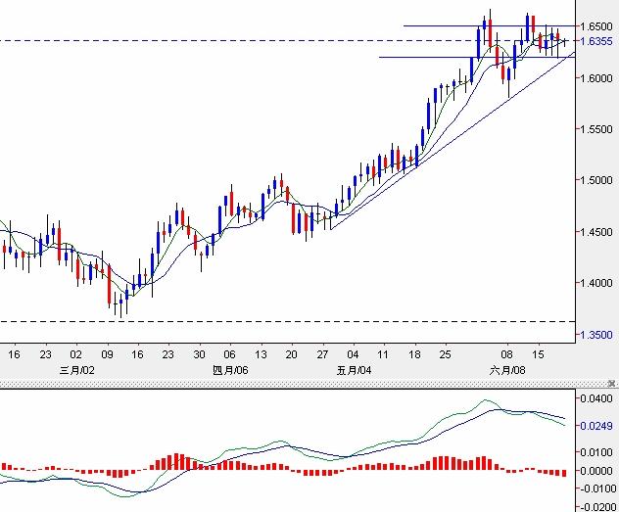619x512 pixels.
Task: Click the MACD value label 0.0249
Action: click(x=596, y=426)
